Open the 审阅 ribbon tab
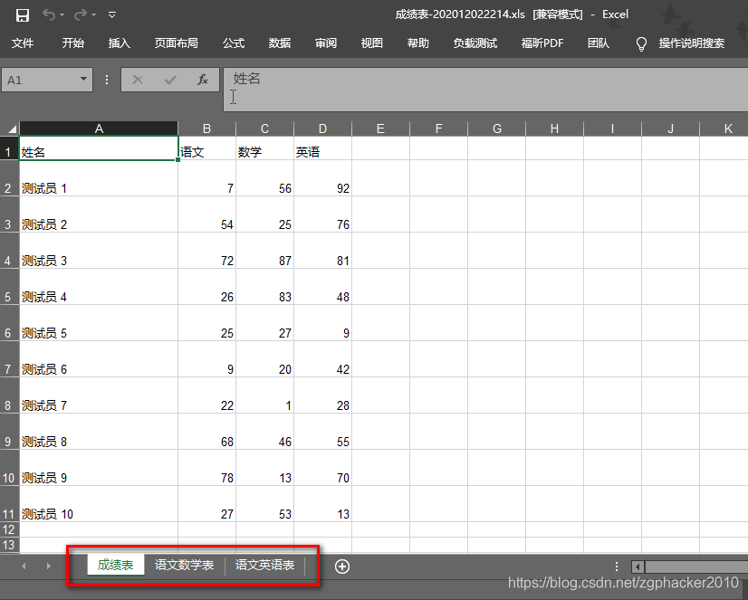Screen dimensions: 748x600 [326, 43]
